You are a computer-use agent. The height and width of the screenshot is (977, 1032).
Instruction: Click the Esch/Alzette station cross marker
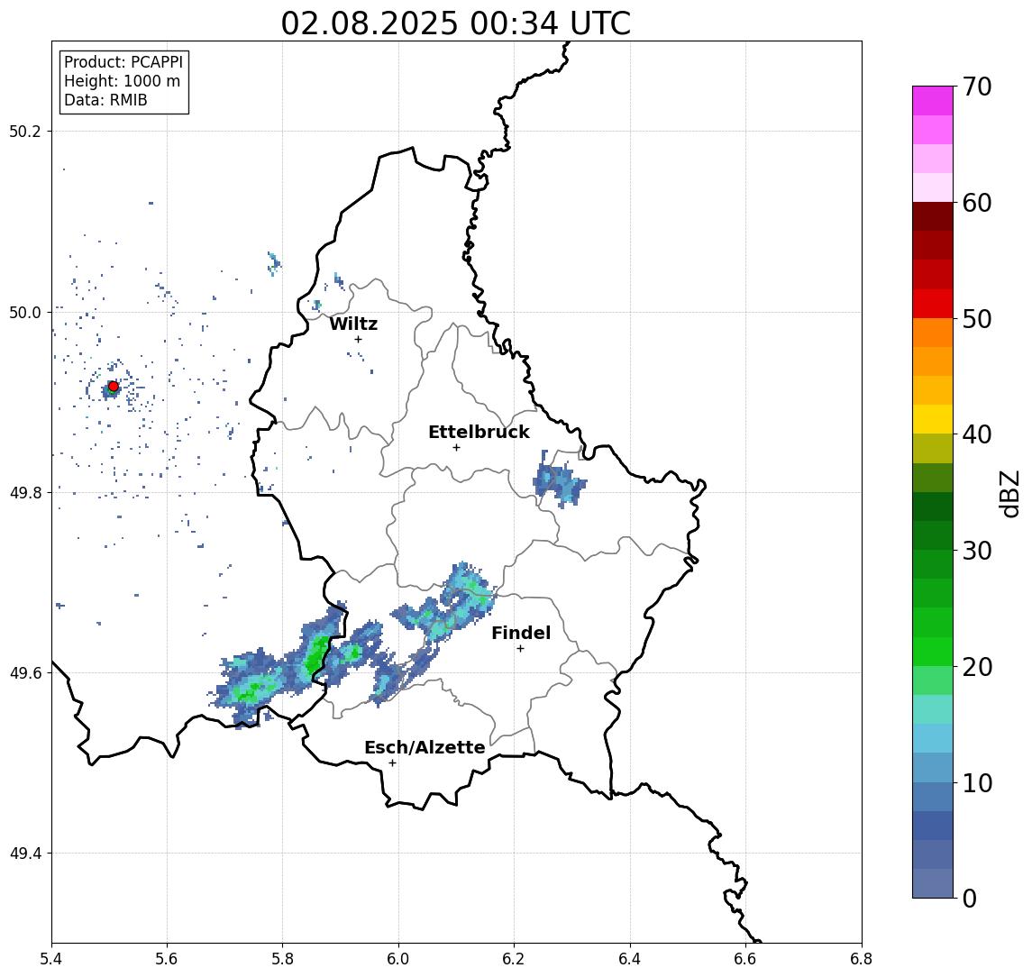point(392,763)
